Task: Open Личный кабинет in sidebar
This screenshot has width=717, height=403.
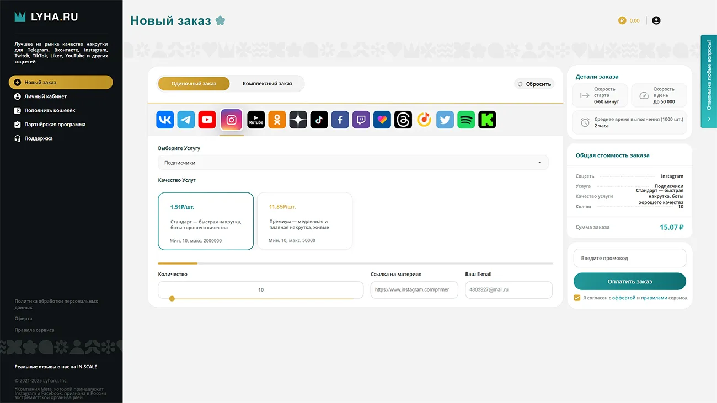Action: point(45,96)
